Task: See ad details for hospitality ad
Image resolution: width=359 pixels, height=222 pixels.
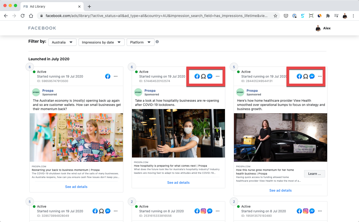Action: (178, 182)
